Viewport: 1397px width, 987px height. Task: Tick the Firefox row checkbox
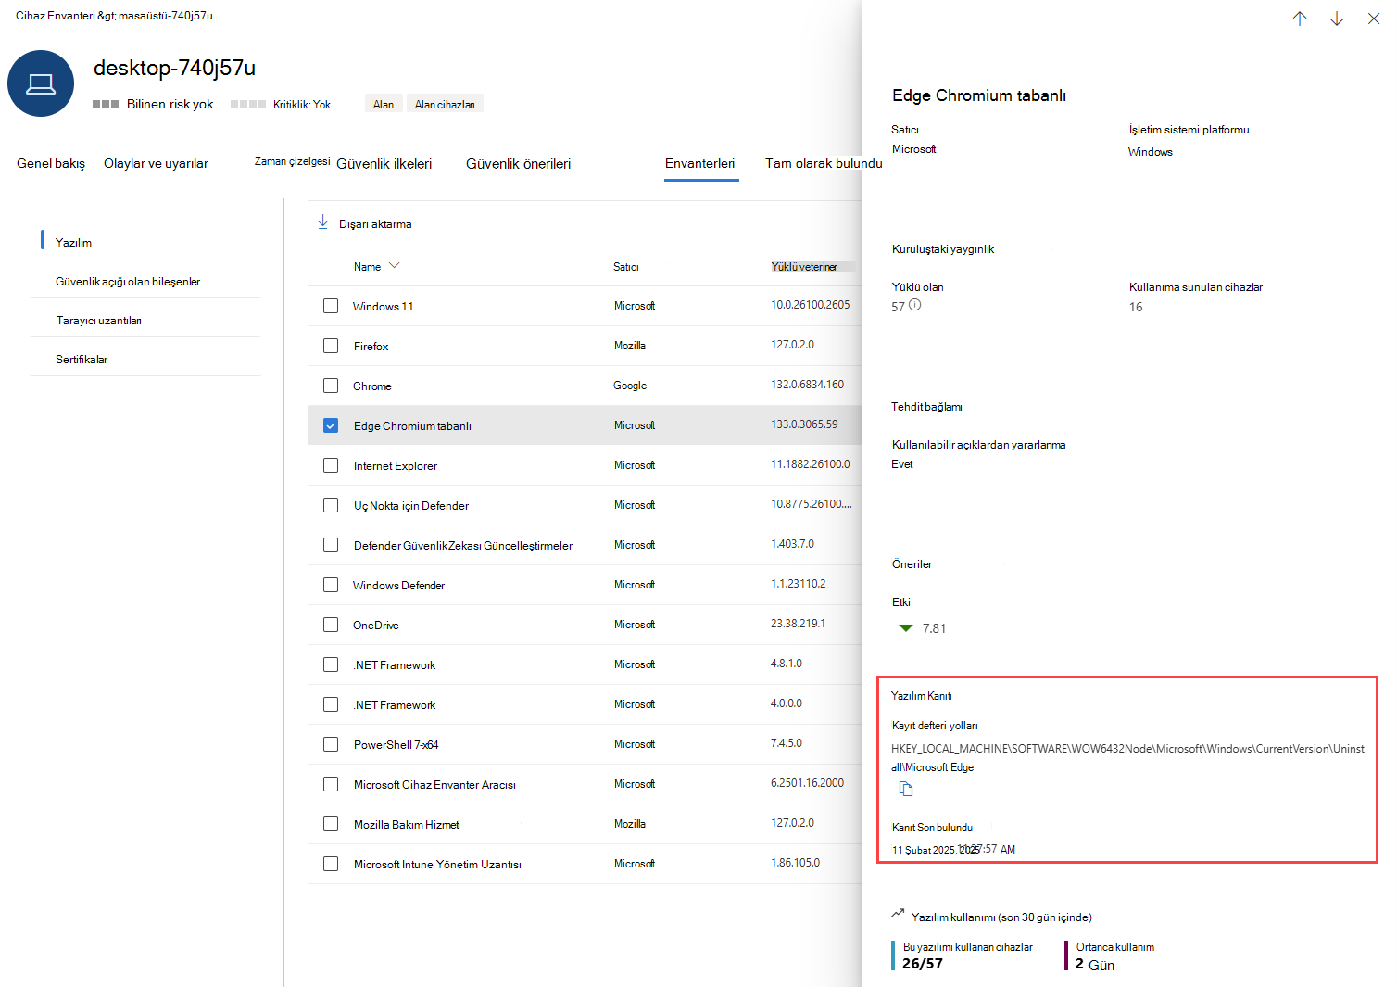pos(331,346)
